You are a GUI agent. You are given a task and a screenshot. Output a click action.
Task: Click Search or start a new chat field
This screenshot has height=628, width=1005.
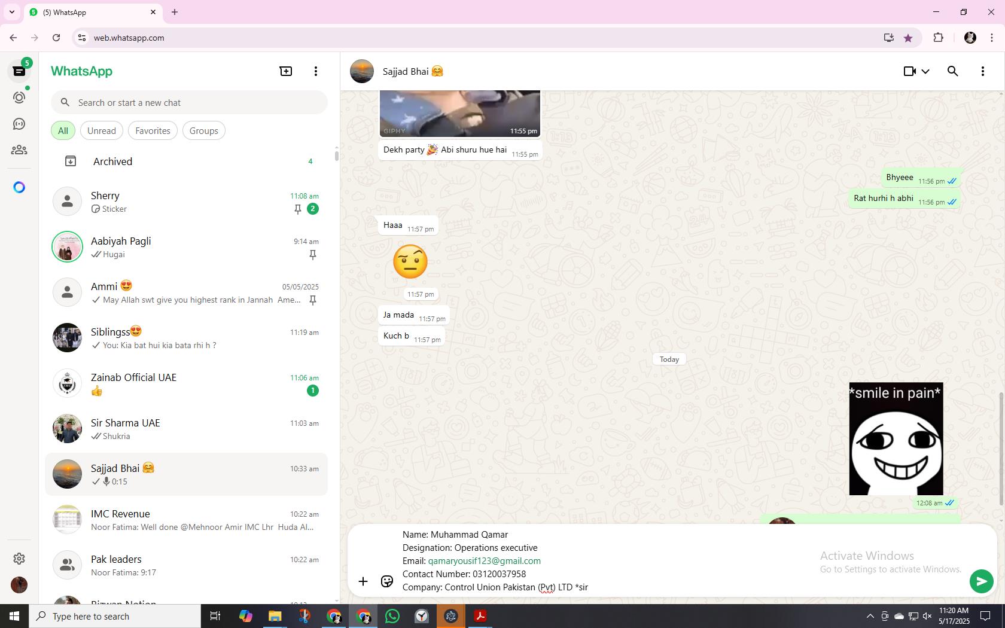pyautogui.click(x=189, y=103)
